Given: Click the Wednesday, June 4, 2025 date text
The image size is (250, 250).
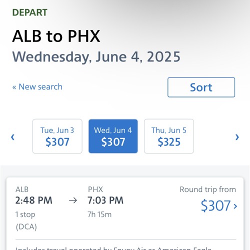Looking at the screenshot, I should click(x=96, y=57).
